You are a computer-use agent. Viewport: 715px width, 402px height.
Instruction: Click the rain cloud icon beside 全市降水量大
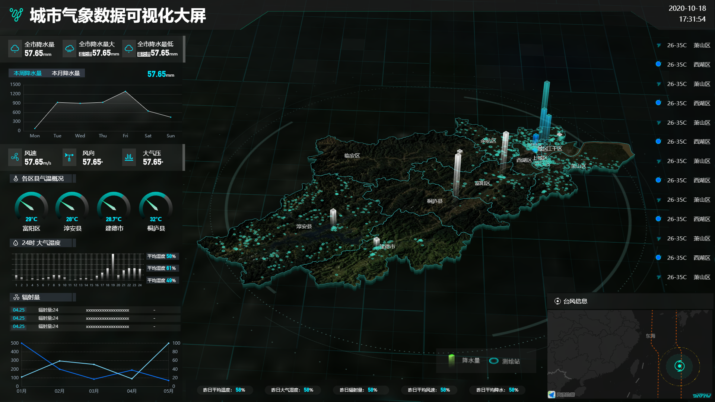tap(70, 49)
